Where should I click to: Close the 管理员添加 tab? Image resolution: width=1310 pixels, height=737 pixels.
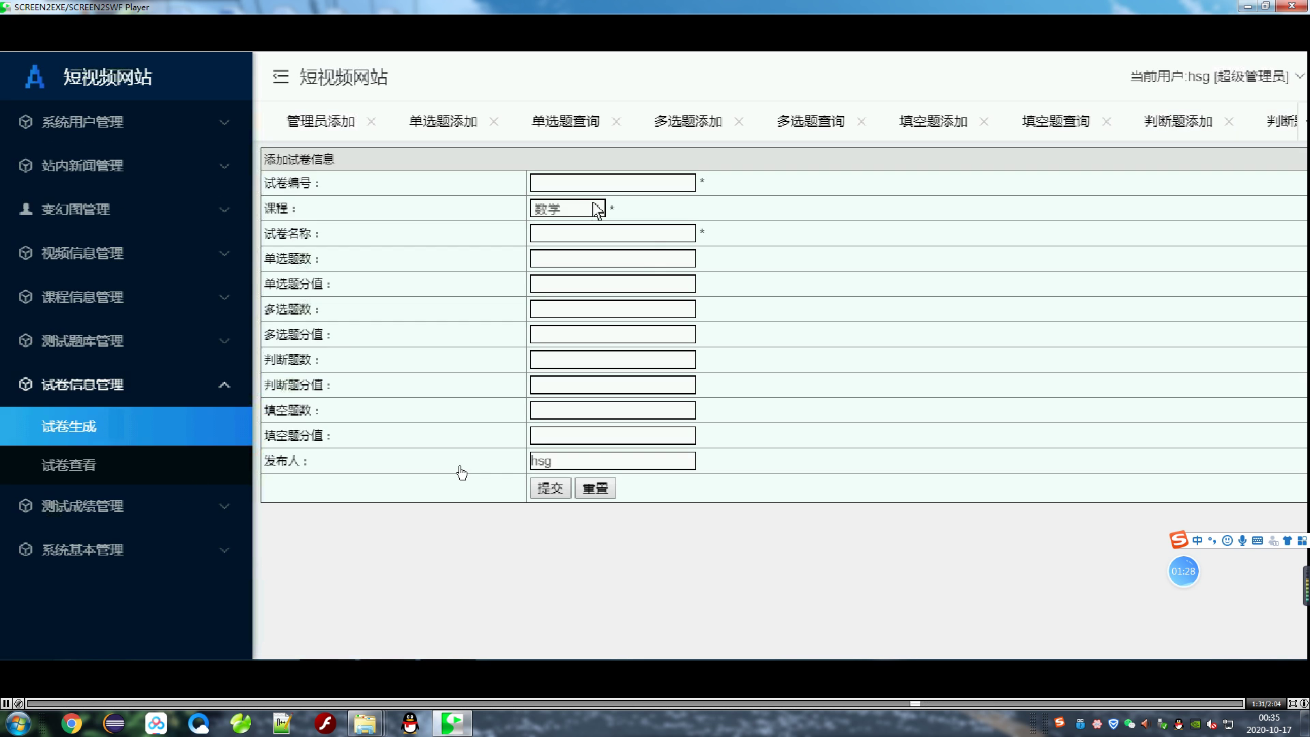pyautogui.click(x=371, y=121)
